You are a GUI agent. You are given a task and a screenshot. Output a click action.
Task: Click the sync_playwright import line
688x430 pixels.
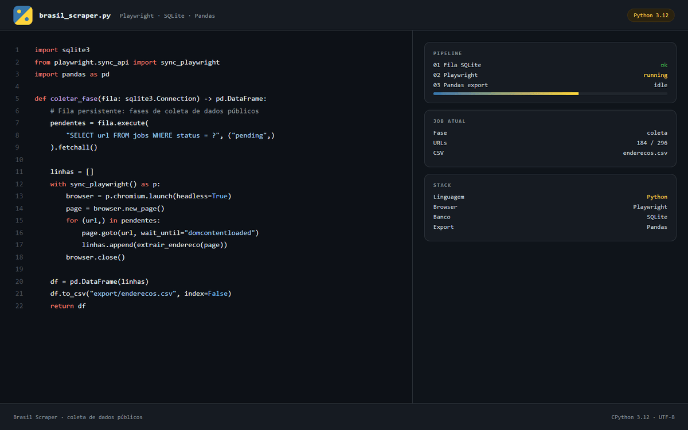127,62
